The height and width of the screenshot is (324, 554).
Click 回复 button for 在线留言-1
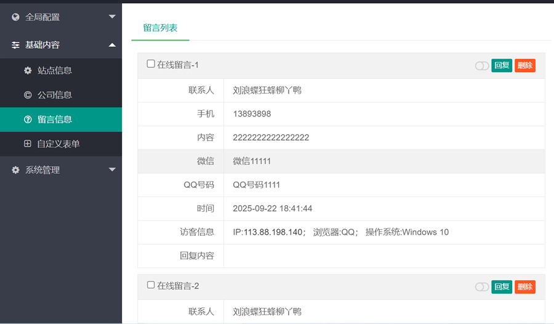coord(502,65)
